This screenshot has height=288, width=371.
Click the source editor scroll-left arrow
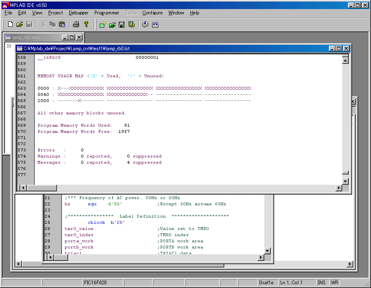pos(50,257)
